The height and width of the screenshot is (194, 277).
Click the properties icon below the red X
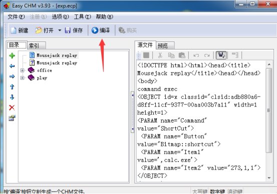[12, 118]
